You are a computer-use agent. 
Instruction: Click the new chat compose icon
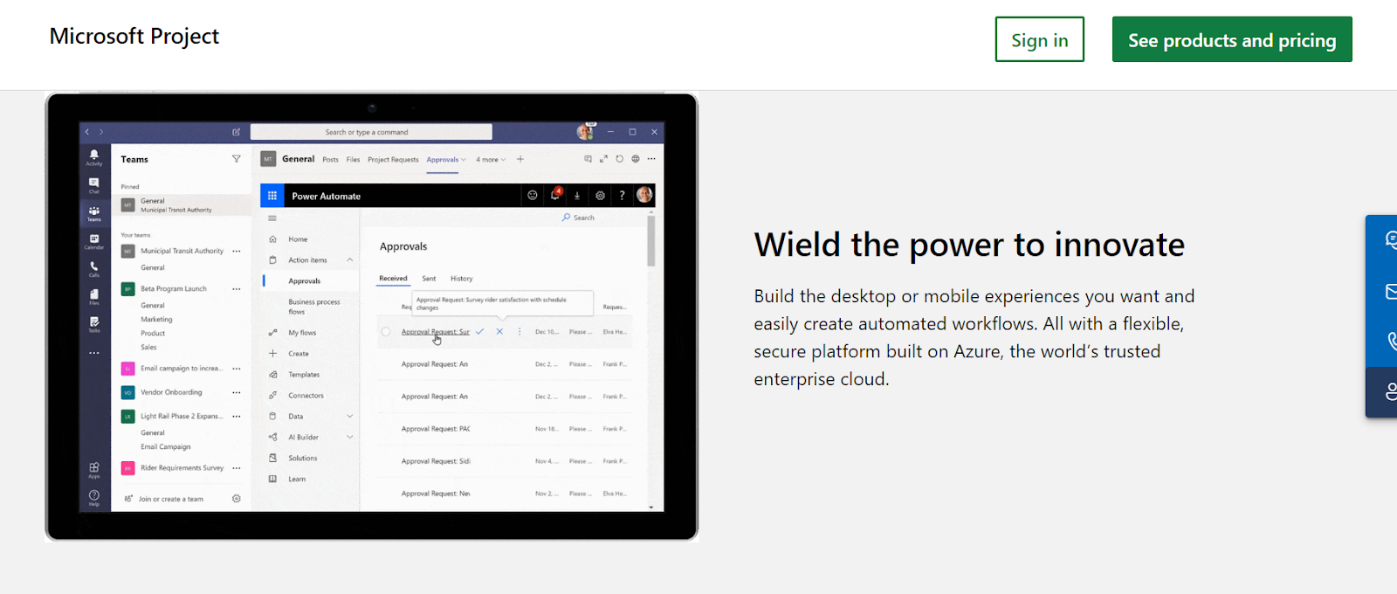click(236, 132)
